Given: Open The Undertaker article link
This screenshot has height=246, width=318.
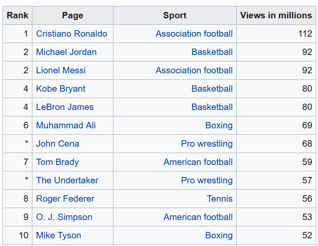Looking at the screenshot, I should (67, 180).
